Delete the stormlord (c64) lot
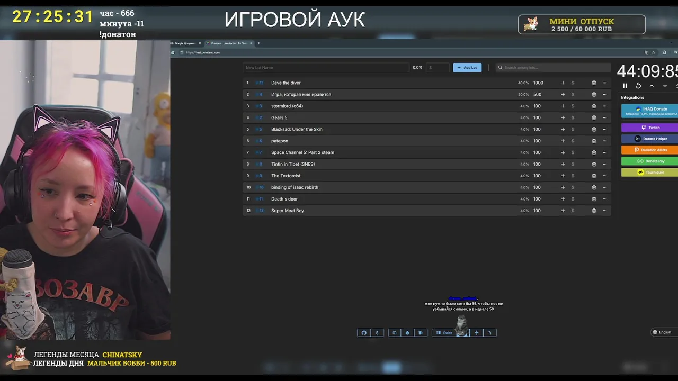 click(x=594, y=106)
